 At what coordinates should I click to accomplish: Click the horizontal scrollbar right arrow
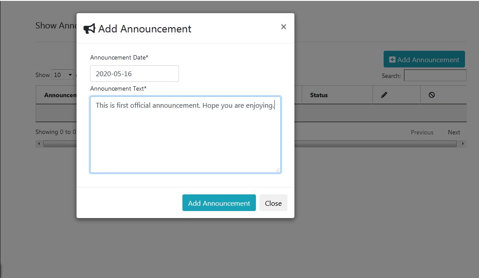pos(463,144)
